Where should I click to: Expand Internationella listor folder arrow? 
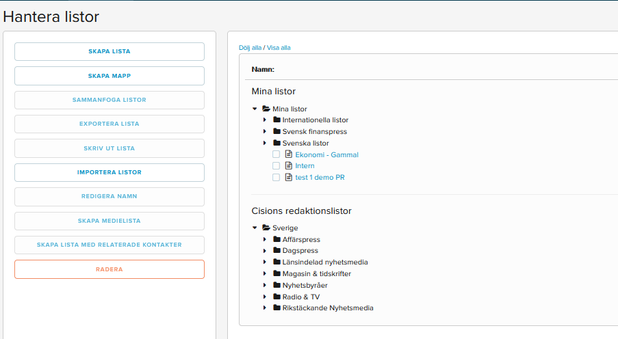[265, 120]
